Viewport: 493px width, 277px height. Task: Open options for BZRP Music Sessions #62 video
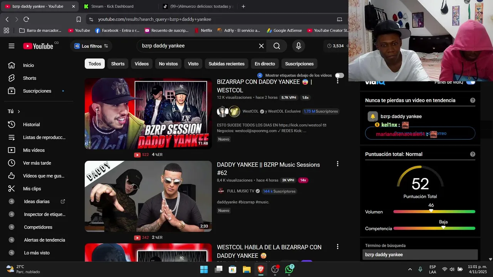point(337,164)
